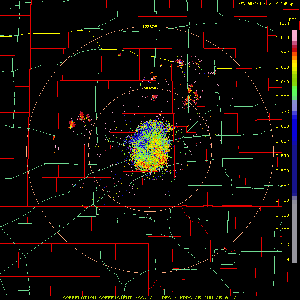Select the 0.680 scale value
The image size is (300, 300).
click(x=282, y=126)
